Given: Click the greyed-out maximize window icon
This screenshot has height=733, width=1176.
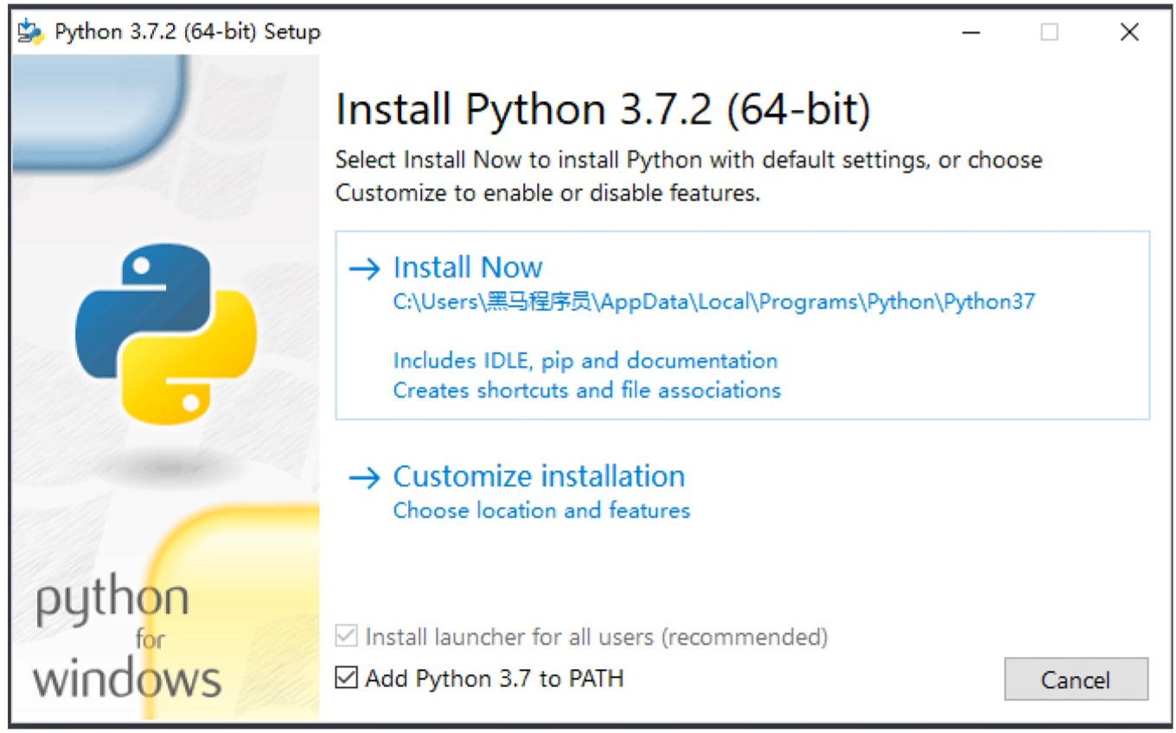Looking at the screenshot, I should (1050, 32).
